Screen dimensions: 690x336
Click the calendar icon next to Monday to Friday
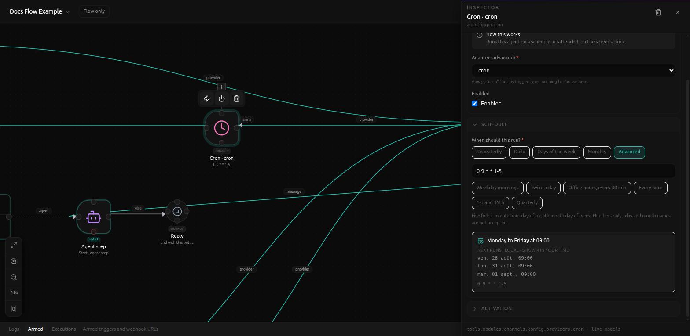481,241
